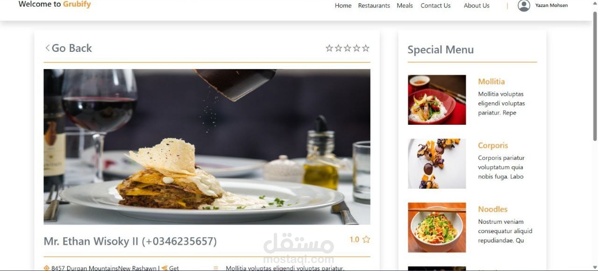The width and height of the screenshot is (598, 271).
Task: Click the location pin icon near address
Action: pos(46,268)
